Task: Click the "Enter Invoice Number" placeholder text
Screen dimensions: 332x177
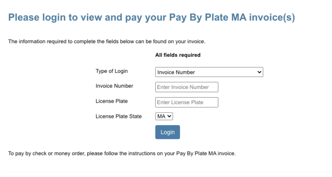Action: (183, 87)
